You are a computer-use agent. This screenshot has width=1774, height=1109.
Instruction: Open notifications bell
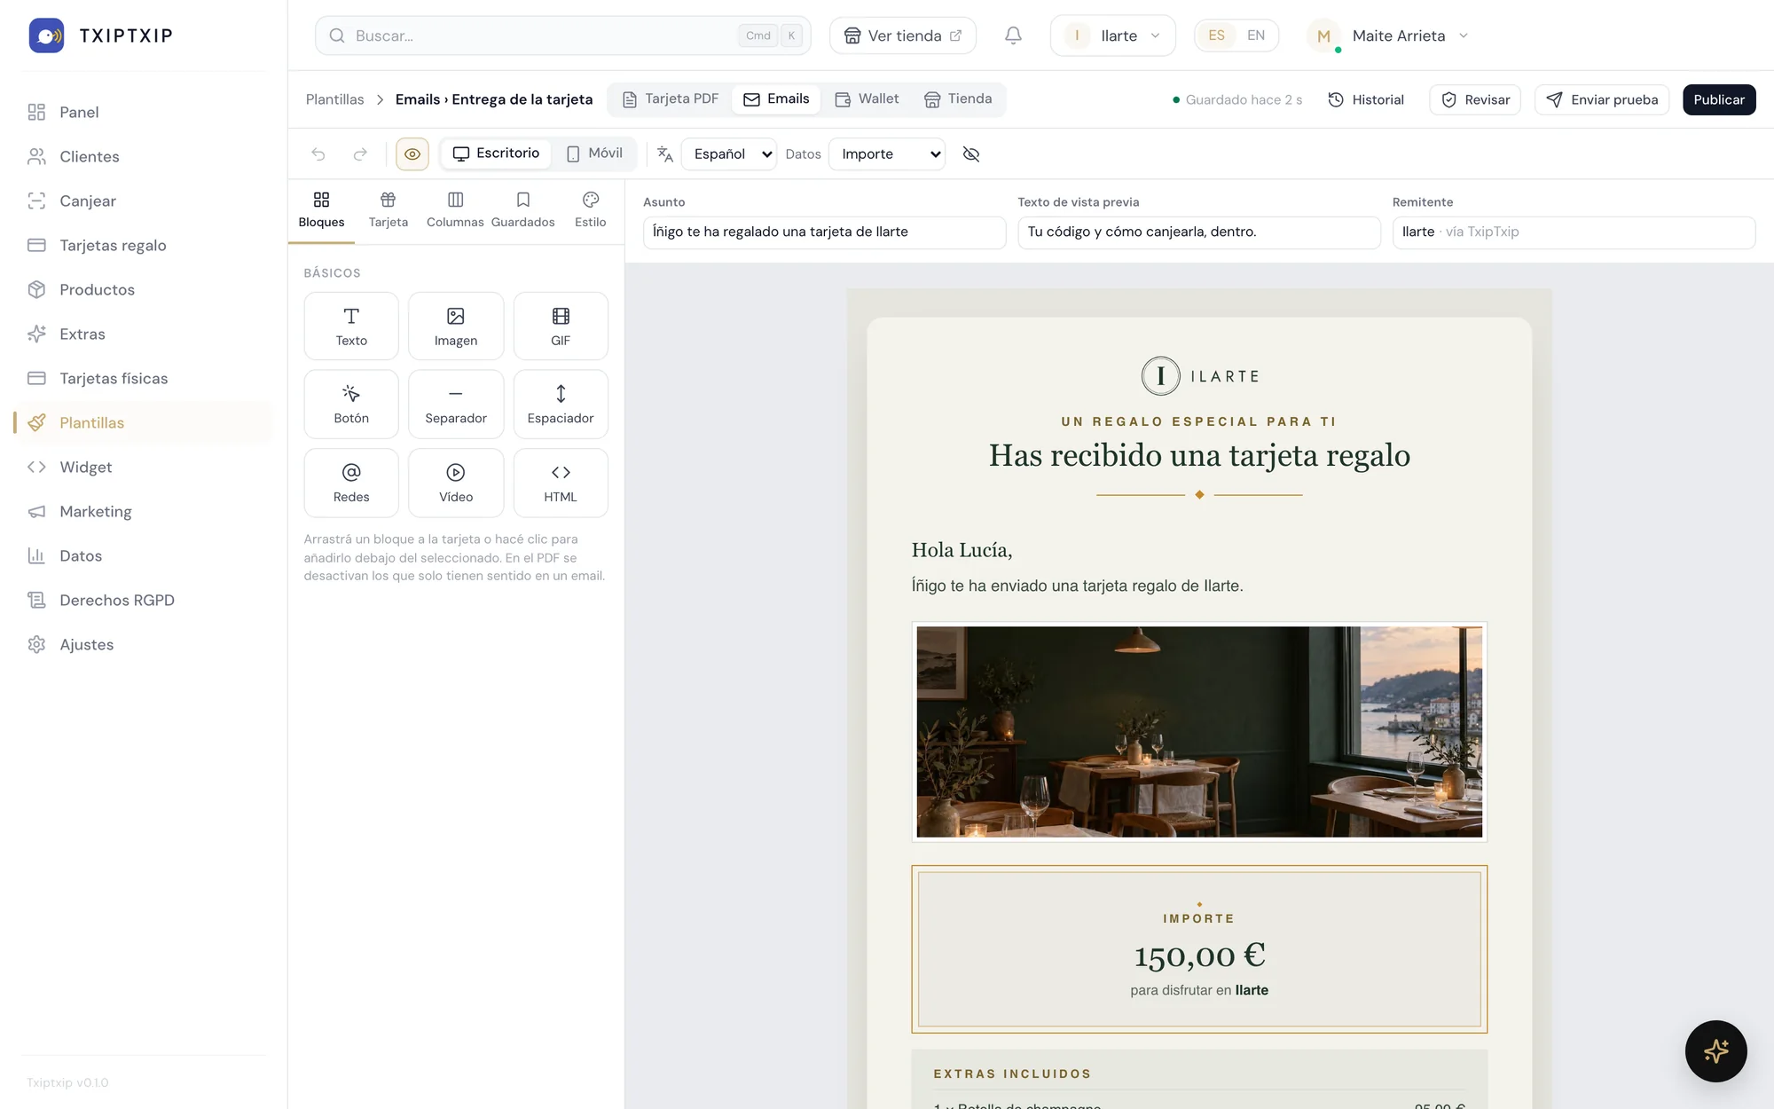click(x=1013, y=35)
